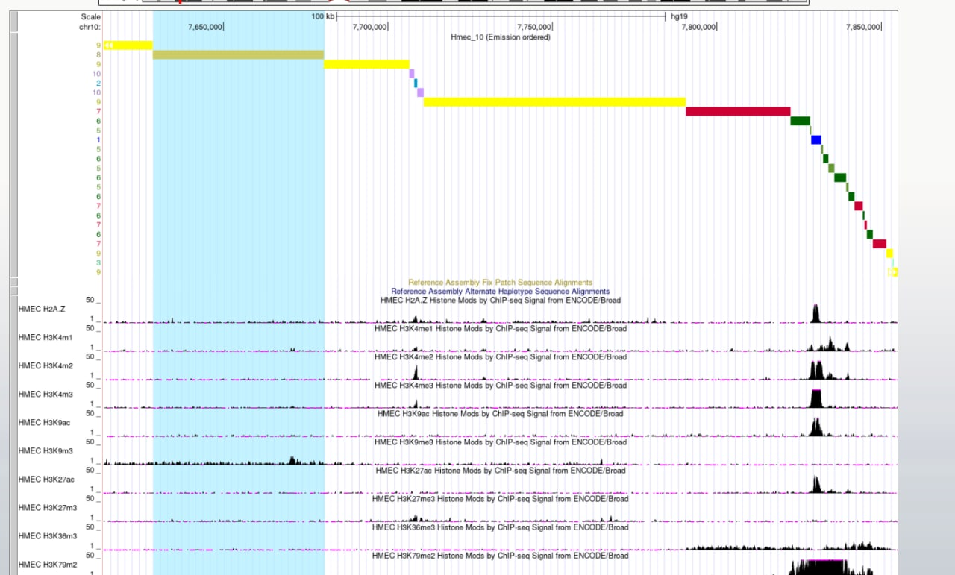Open the Hmec_10 (Emission ordered) track title
Image resolution: width=955 pixels, height=575 pixels.
[x=501, y=37]
